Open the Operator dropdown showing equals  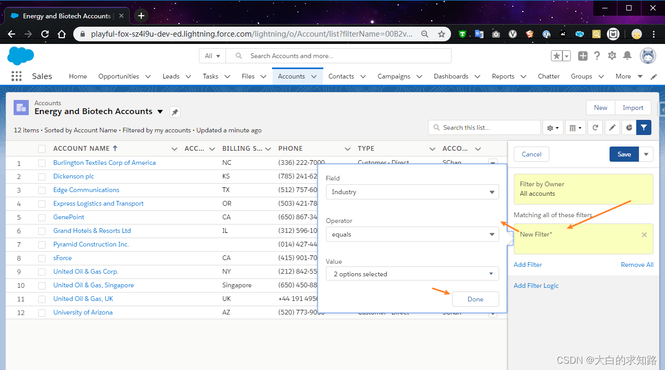point(412,234)
